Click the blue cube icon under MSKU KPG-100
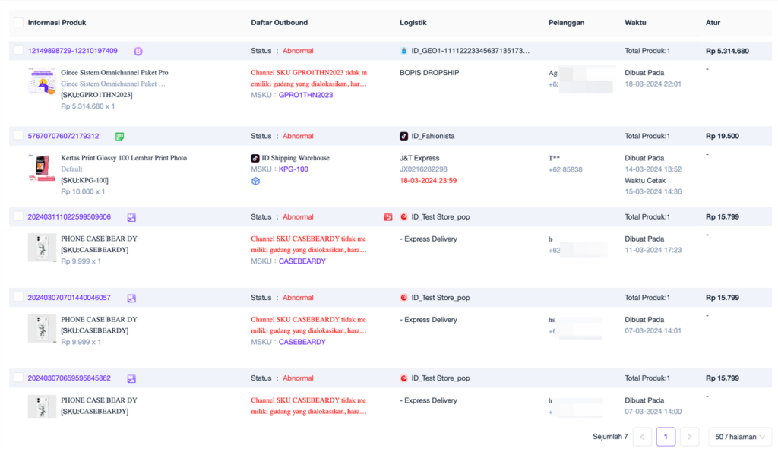Viewport: 778px width, 455px height. (255, 181)
